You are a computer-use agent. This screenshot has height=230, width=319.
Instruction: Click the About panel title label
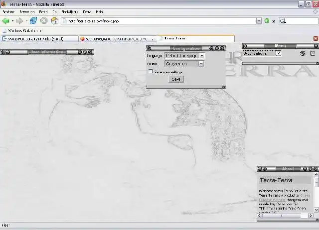(x=288, y=169)
